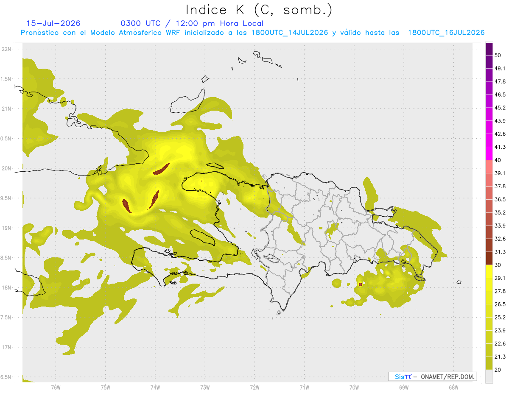Click the 72W longitude axis label
509x393 pixels.
255,387
